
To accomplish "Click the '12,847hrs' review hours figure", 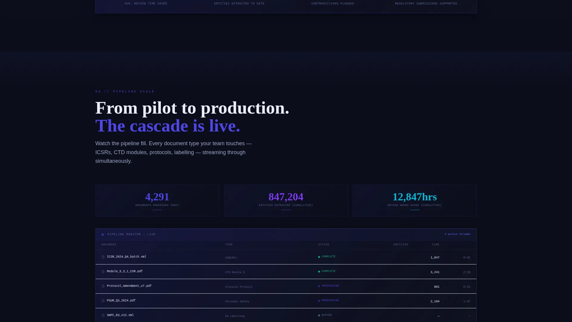I will tap(415, 197).
